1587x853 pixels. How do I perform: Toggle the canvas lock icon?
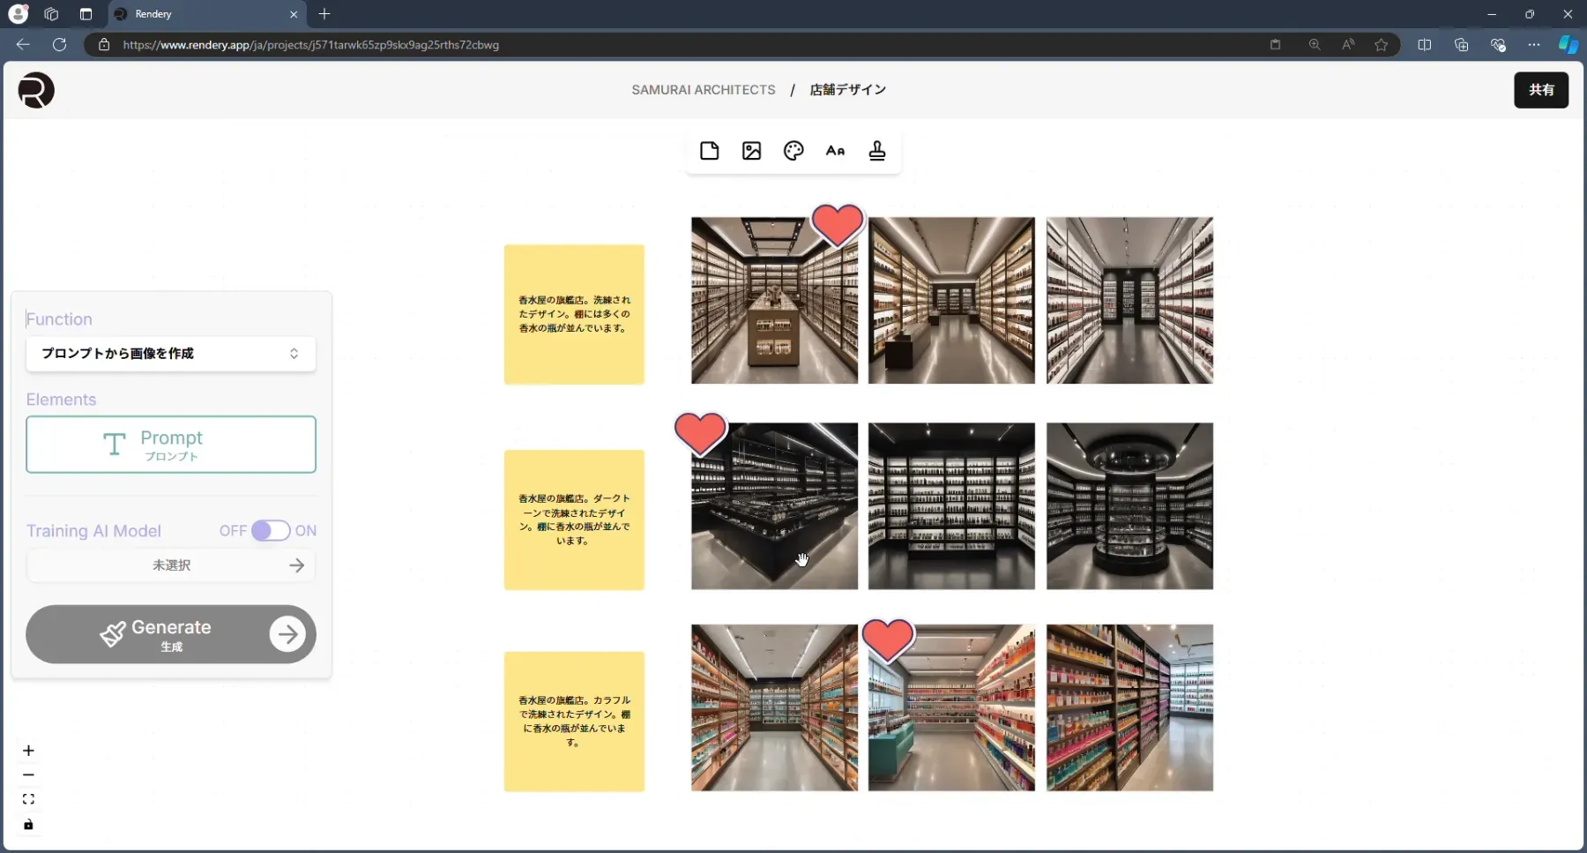tap(28, 825)
